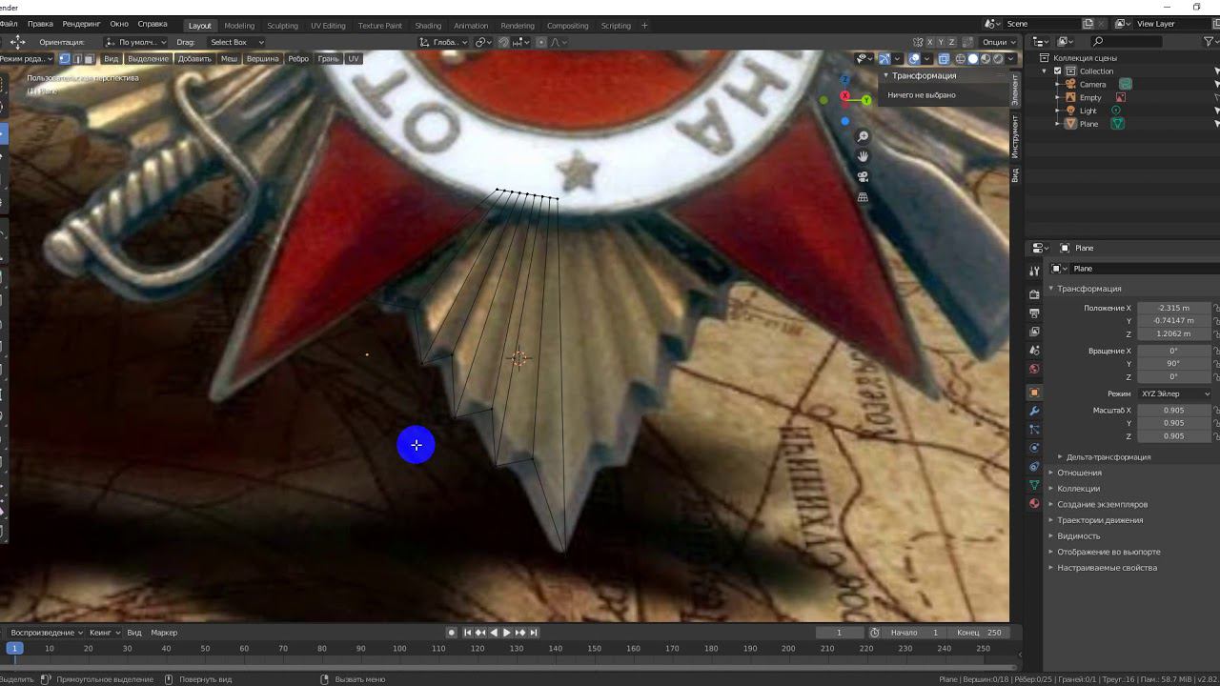Screen dimensions: 1220x686
Task: Select edge select mode icon
Action: point(77,59)
